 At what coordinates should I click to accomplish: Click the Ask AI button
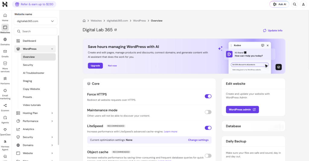[x=279, y=4]
